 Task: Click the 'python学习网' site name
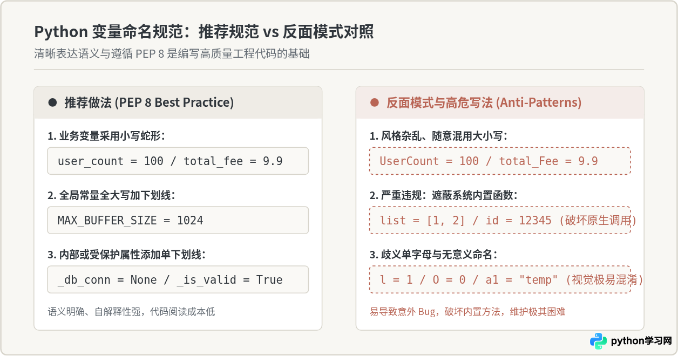coord(641,341)
